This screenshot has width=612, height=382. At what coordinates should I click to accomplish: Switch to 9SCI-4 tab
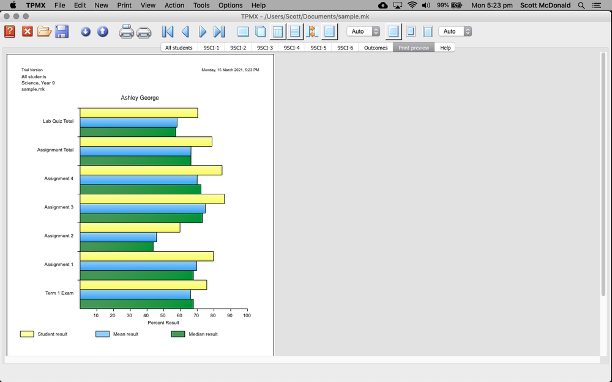tap(291, 48)
